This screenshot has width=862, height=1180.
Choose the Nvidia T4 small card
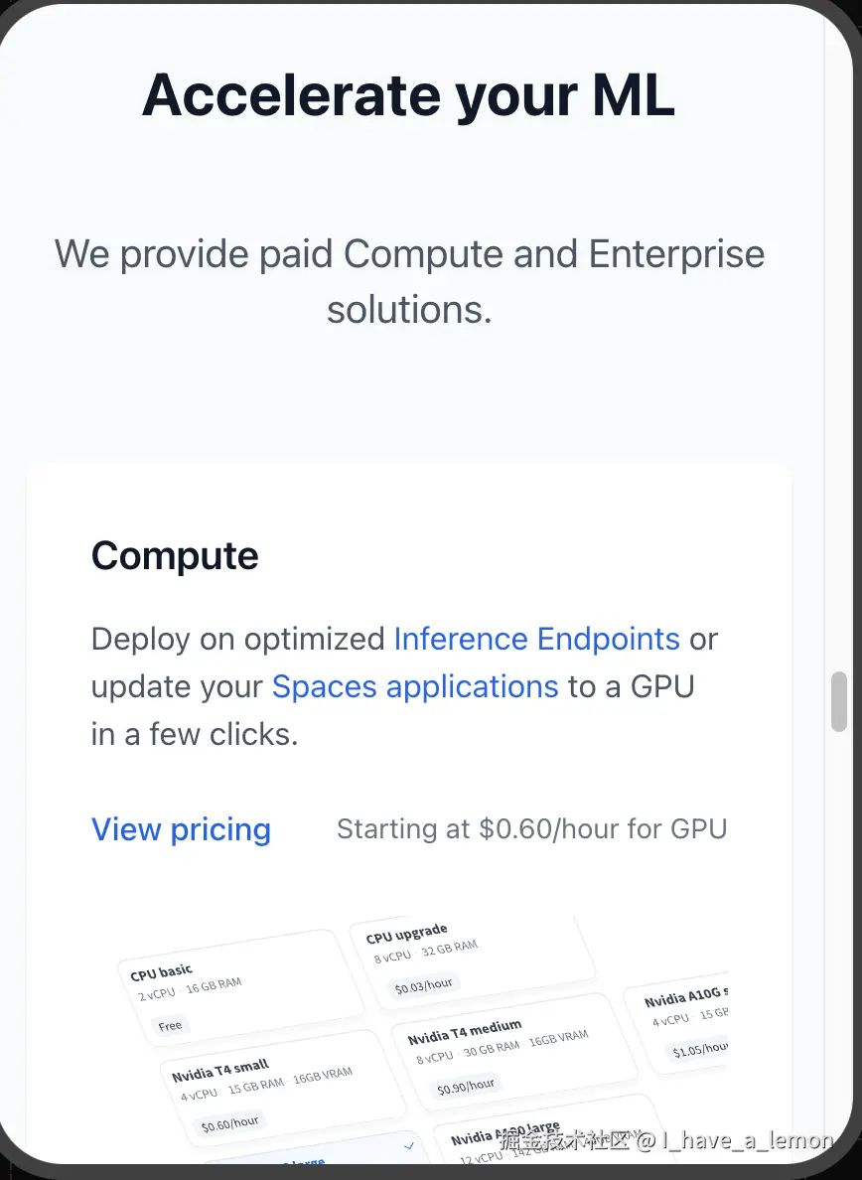click(x=283, y=1090)
